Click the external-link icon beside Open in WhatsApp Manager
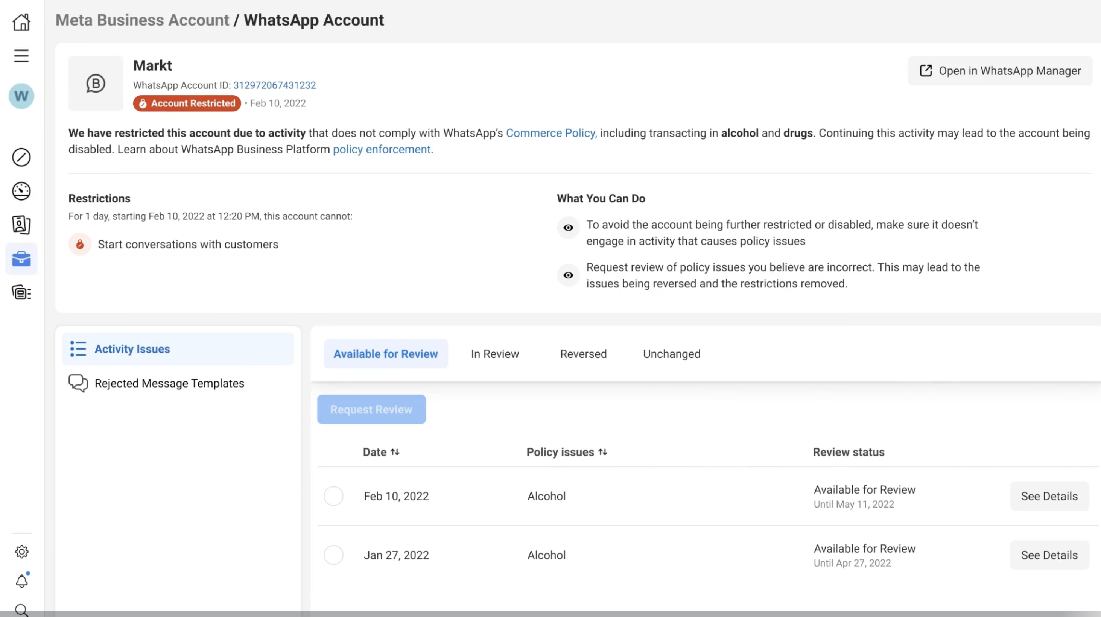 pos(926,70)
